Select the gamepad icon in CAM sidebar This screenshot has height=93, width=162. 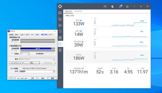click(x=60, y=25)
